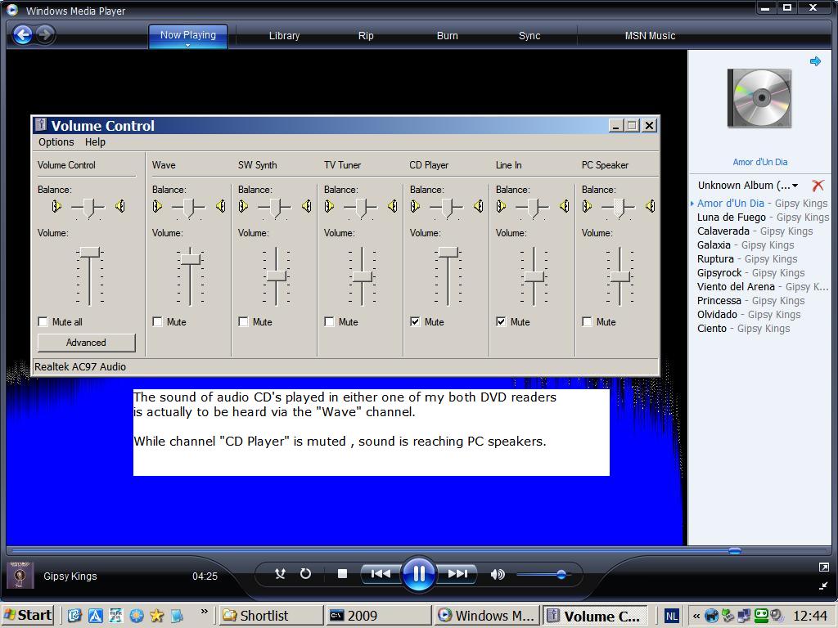Click left speaker icon under Volume Control balance
The image size is (838, 628).
56,206
